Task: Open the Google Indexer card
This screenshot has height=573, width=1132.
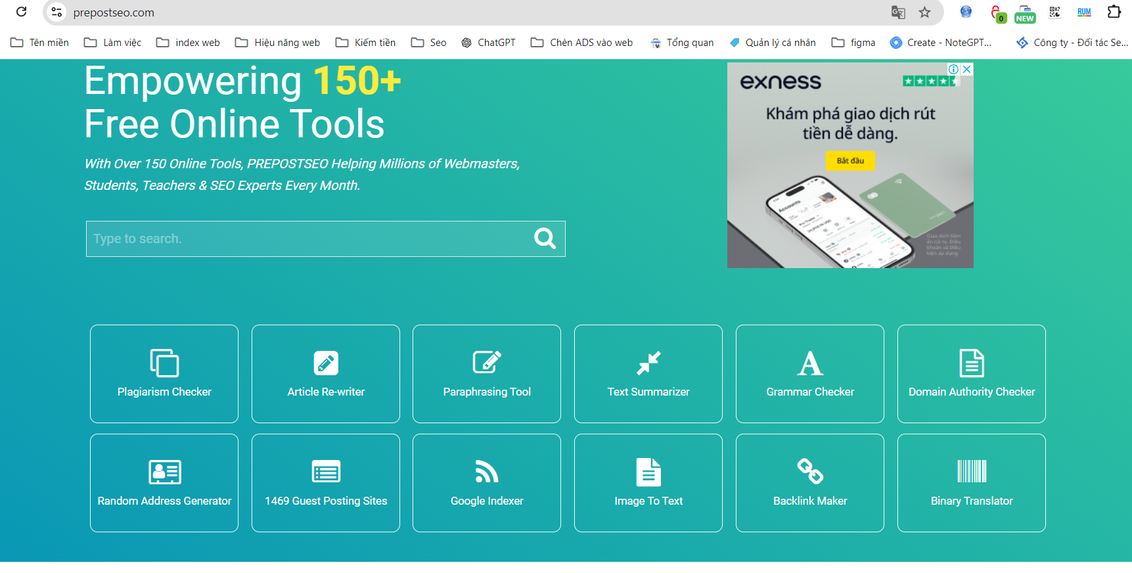Action: pyautogui.click(x=487, y=483)
